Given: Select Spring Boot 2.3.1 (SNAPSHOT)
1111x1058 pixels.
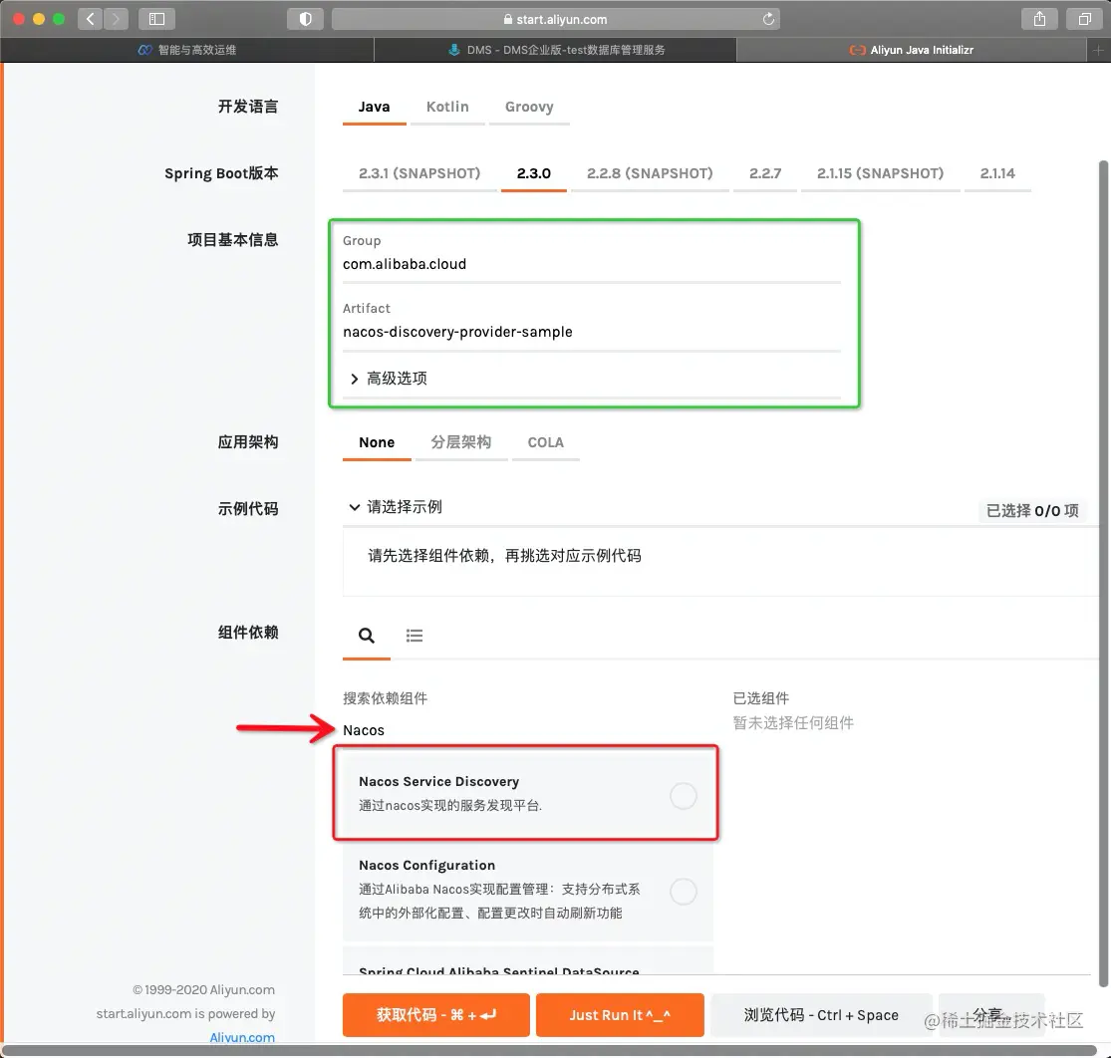Looking at the screenshot, I should coord(419,173).
